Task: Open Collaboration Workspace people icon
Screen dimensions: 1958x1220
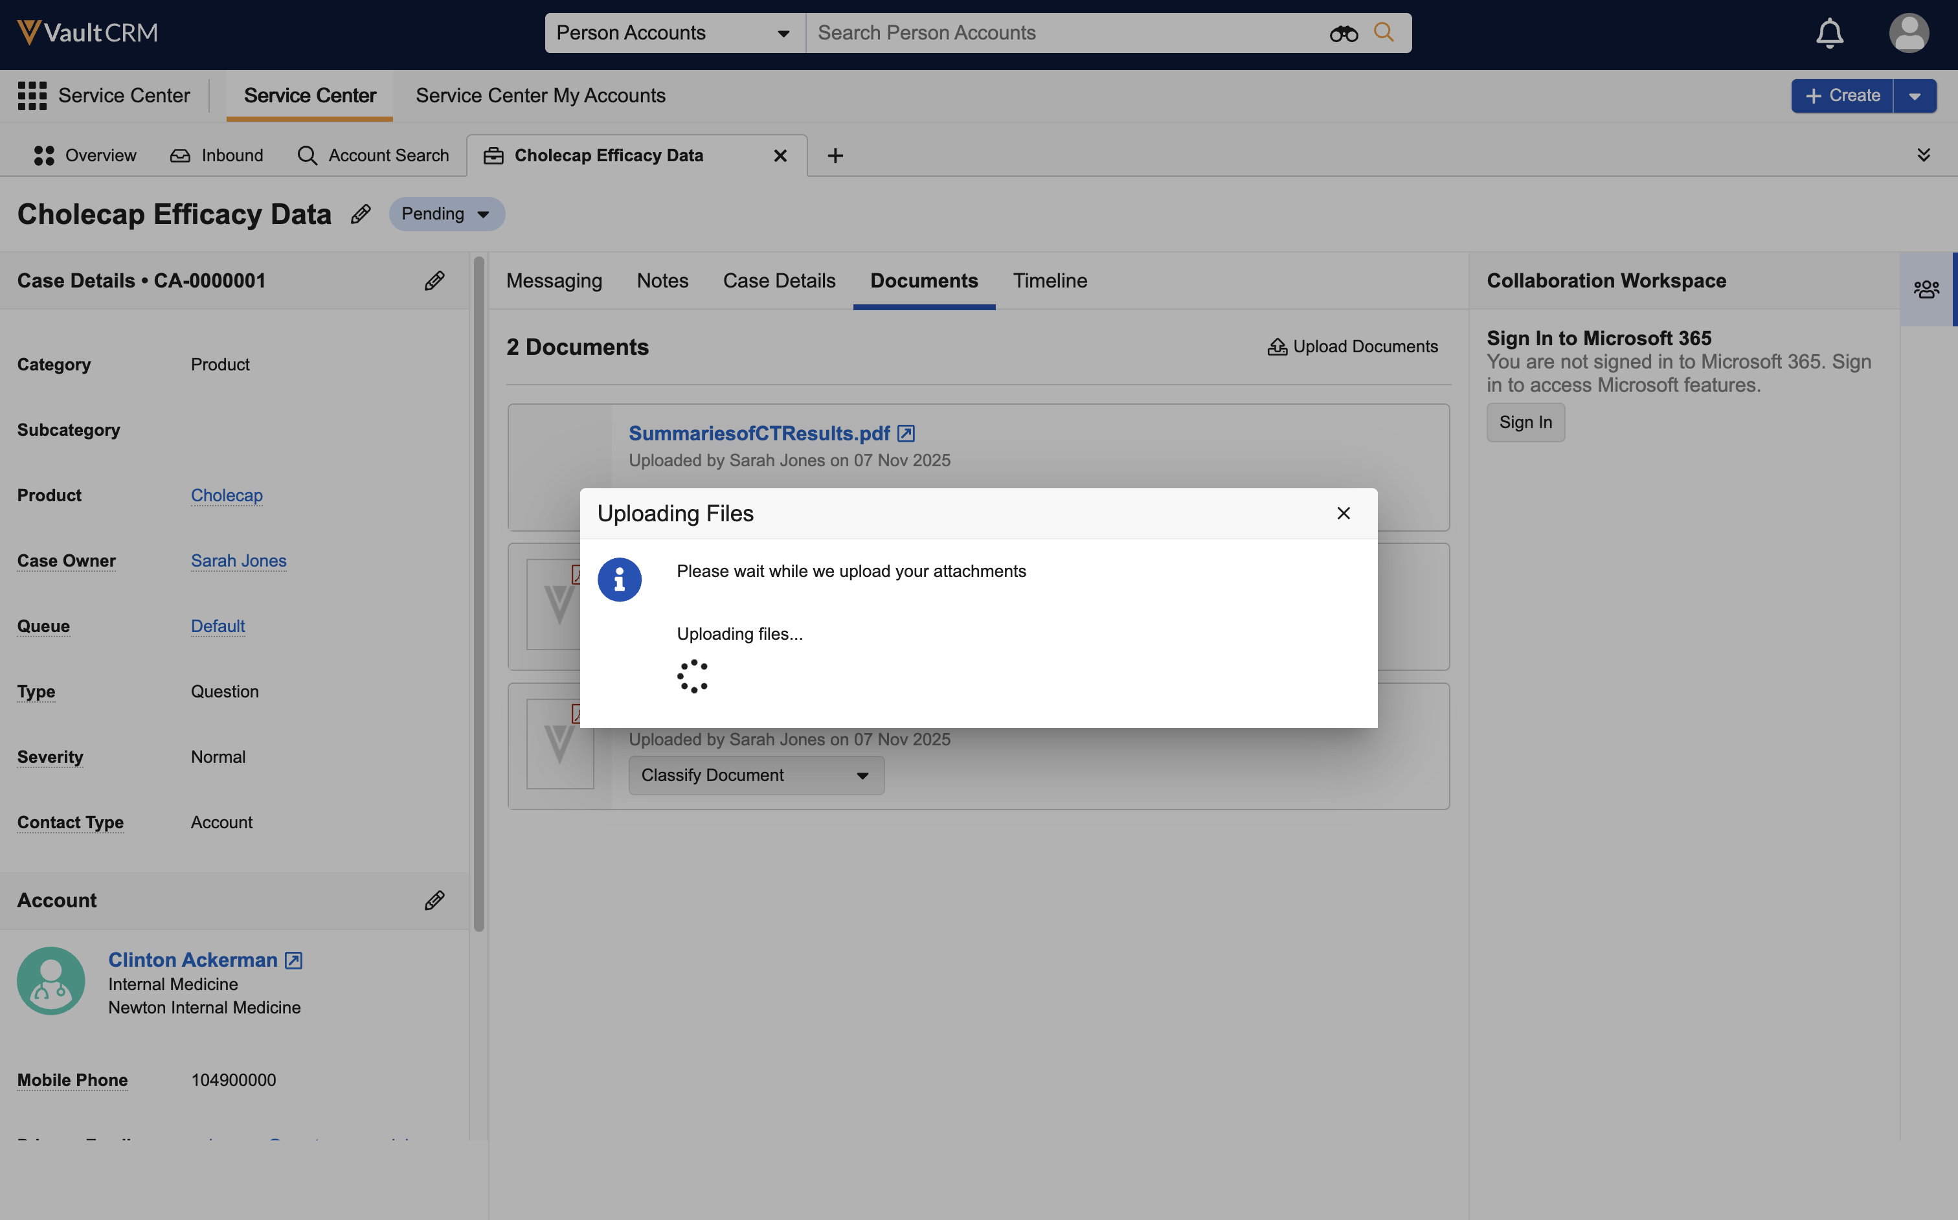Action: coord(1926,289)
